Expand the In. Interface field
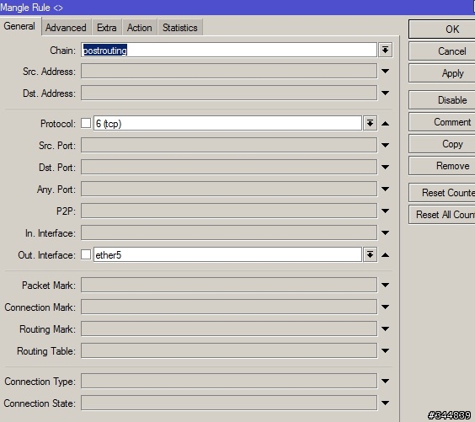Viewport: 475px width, 422px height. click(385, 232)
